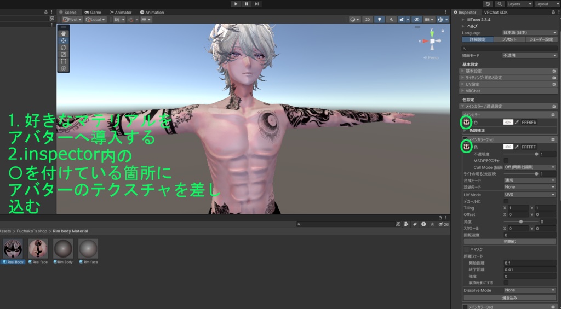
Task: Open gear menu for 基本設定 section
Action: [x=554, y=71]
